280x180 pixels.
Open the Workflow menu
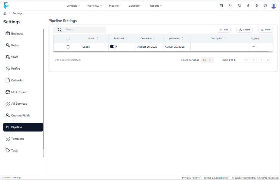94,5
